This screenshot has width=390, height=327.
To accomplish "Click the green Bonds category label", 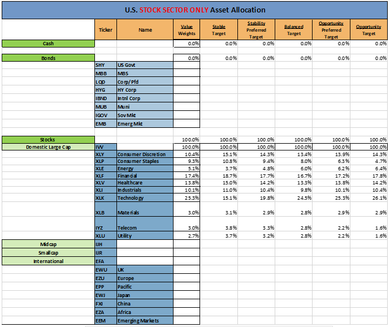I will coord(49,58).
